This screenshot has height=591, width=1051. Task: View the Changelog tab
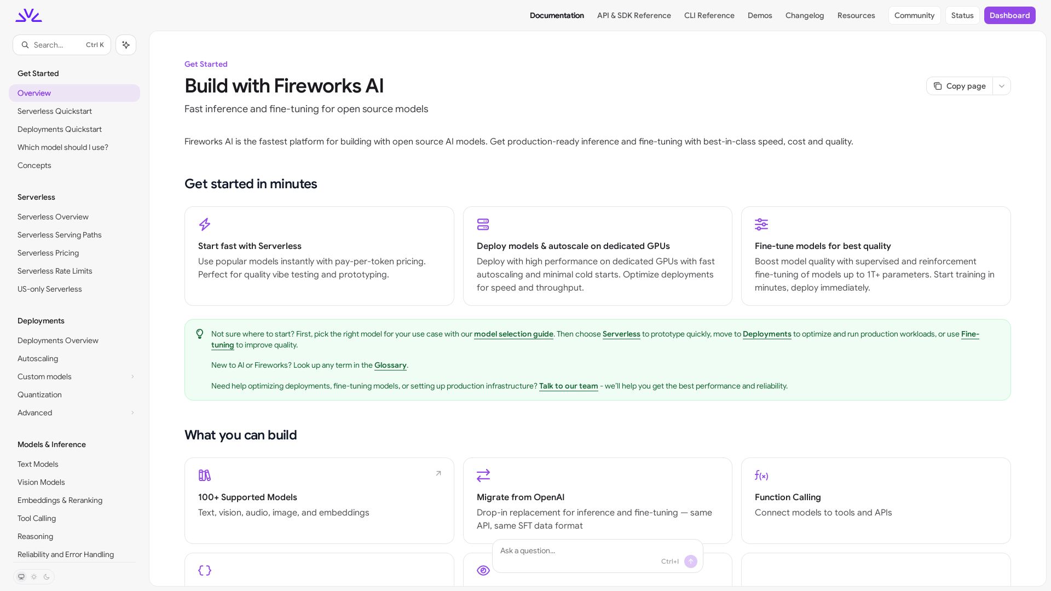[805, 15]
